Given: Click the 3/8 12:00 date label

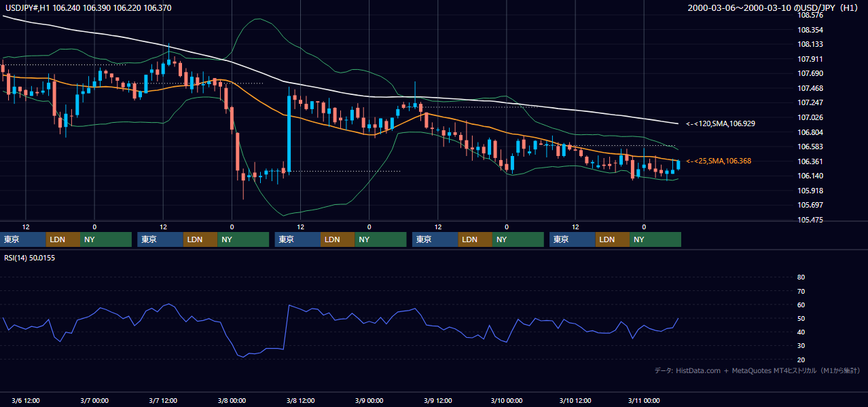Looking at the screenshot, I should point(300,401).
